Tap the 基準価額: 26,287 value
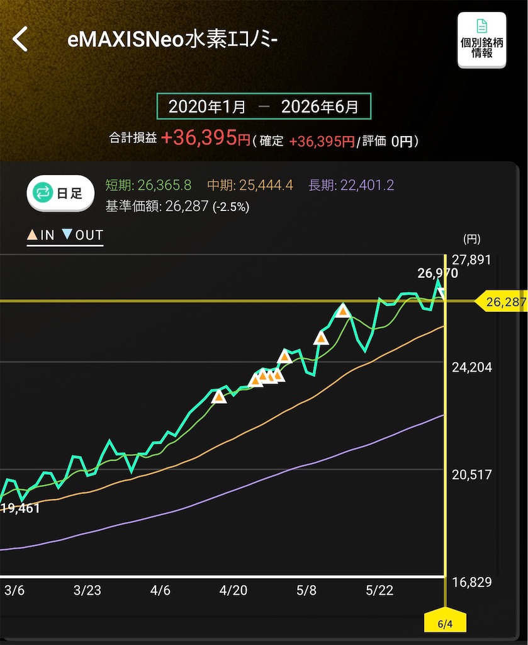 click(177, 206)
